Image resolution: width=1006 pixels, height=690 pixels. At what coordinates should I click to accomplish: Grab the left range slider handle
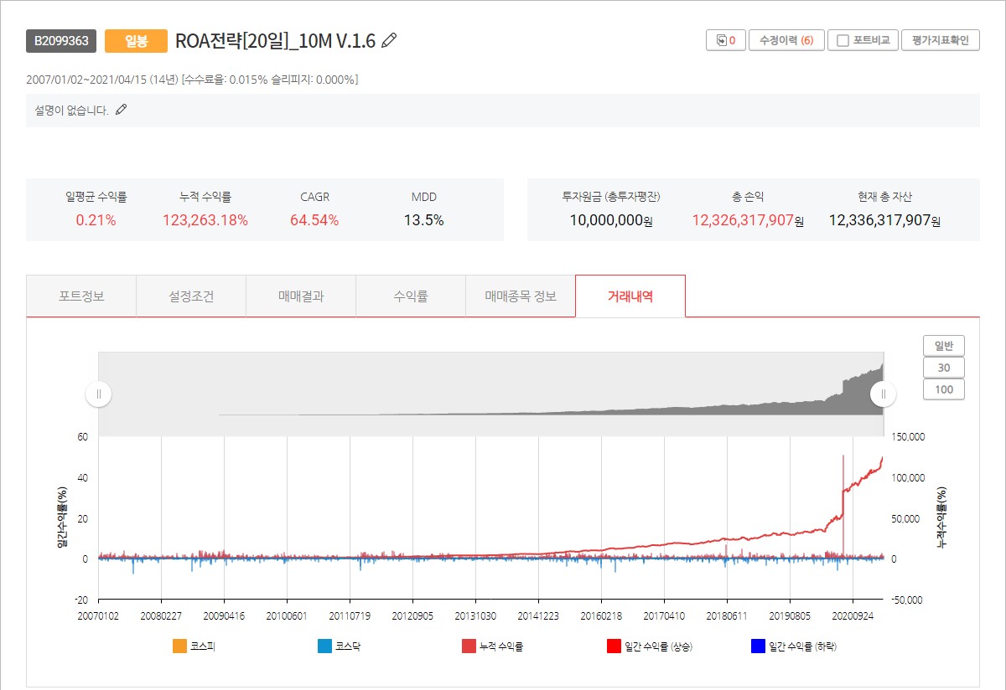[x=99, y=394]
